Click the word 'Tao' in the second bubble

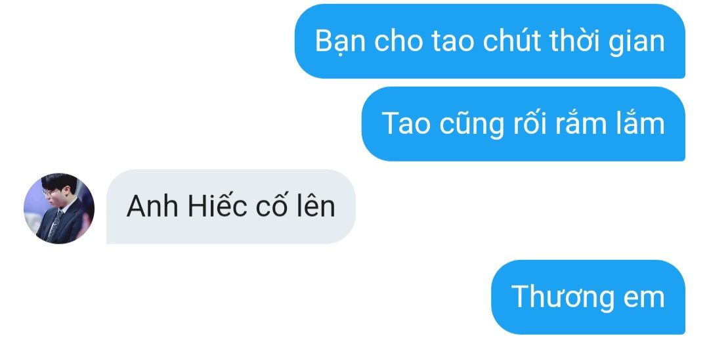tap(406, 124)
